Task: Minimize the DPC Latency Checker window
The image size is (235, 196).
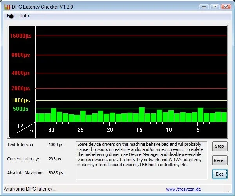Action: 204,7
